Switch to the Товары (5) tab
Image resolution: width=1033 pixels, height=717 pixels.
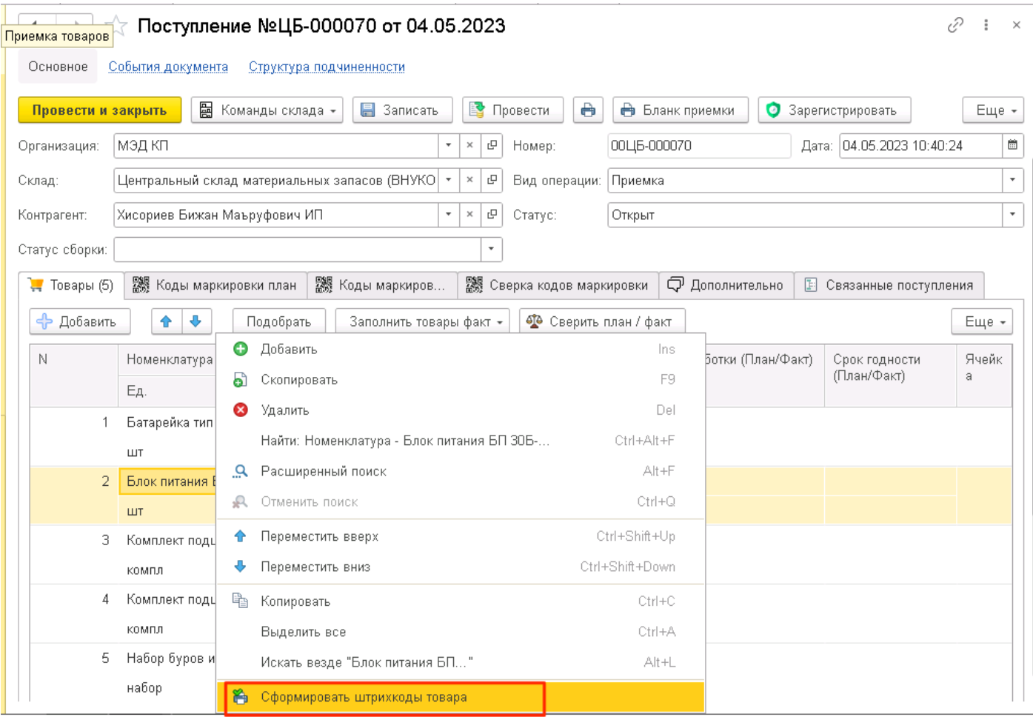[71, 285]
